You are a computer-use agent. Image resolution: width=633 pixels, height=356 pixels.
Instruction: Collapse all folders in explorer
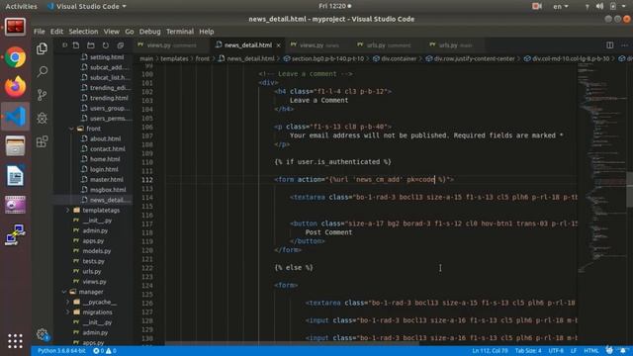(x=121, y=45)
